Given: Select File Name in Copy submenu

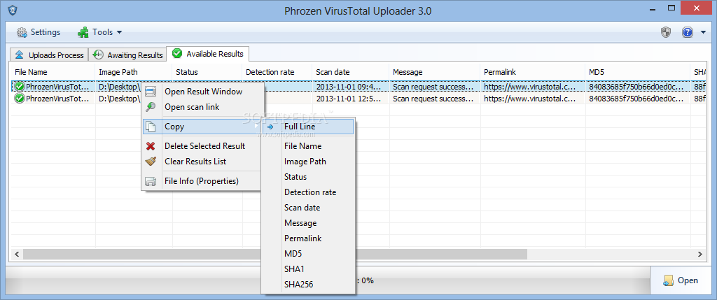Looking at the screenshot, I should [x=308, y=146].
